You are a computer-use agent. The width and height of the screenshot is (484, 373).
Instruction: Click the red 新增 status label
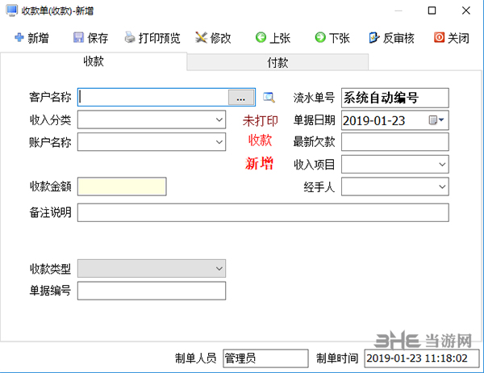click(x=259, y=163)
